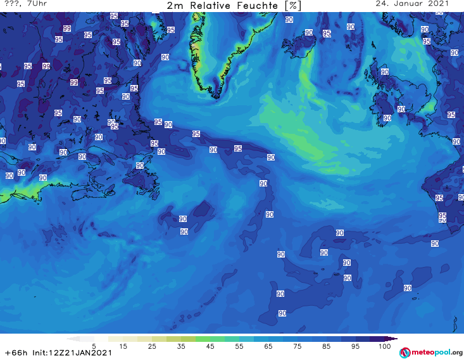Click the colorbar legend value 5
The height and width of the screenshot is (359, 464).
coord(94,346)
